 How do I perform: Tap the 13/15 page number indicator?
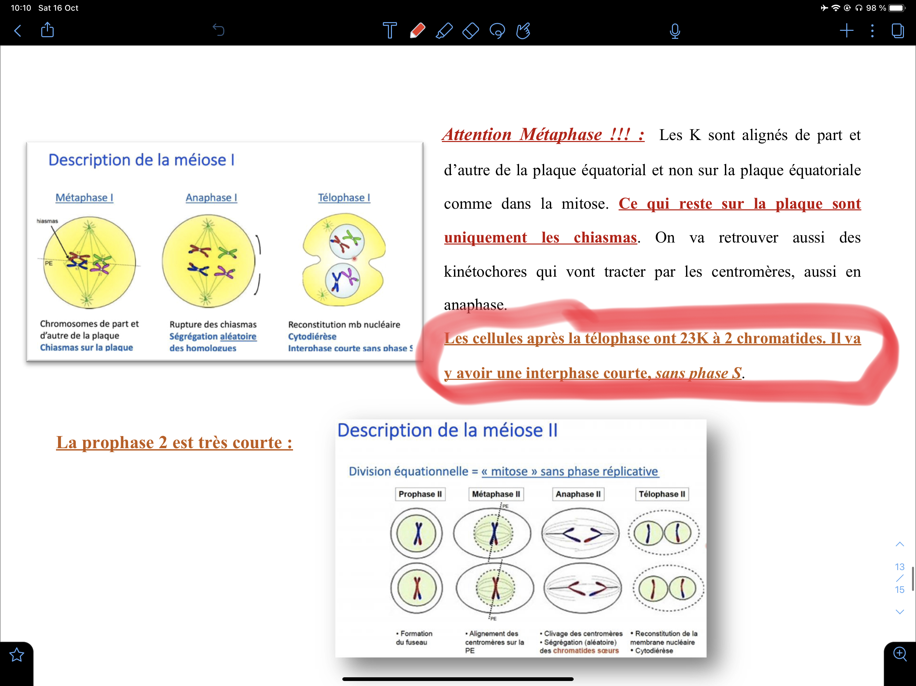[x=900, y=578]
